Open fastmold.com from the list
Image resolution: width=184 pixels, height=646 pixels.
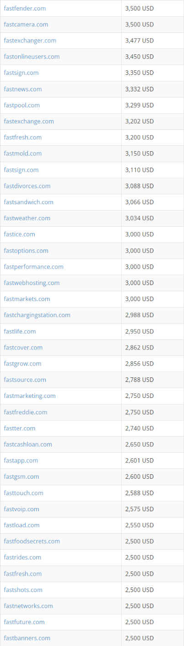pos(23,154)
